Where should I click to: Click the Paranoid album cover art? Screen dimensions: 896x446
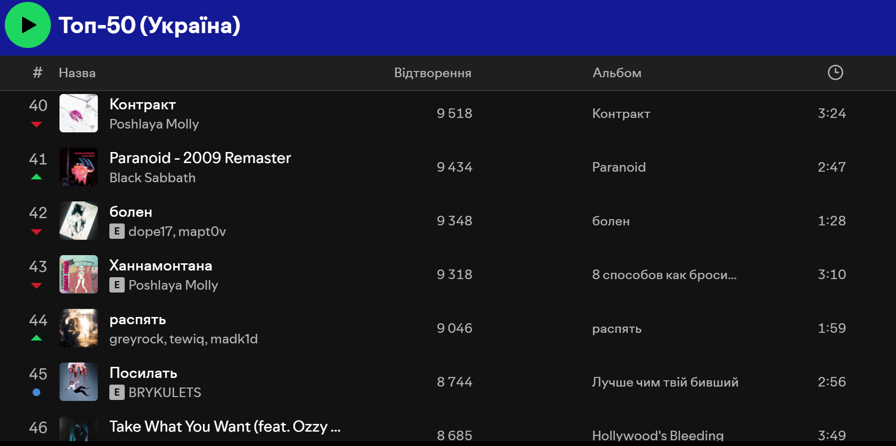click(x=79, y=167)
